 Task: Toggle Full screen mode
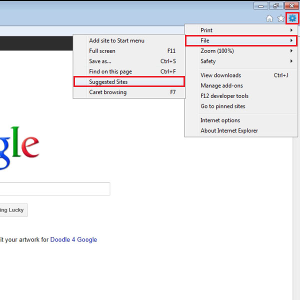(x=128, y=51)
